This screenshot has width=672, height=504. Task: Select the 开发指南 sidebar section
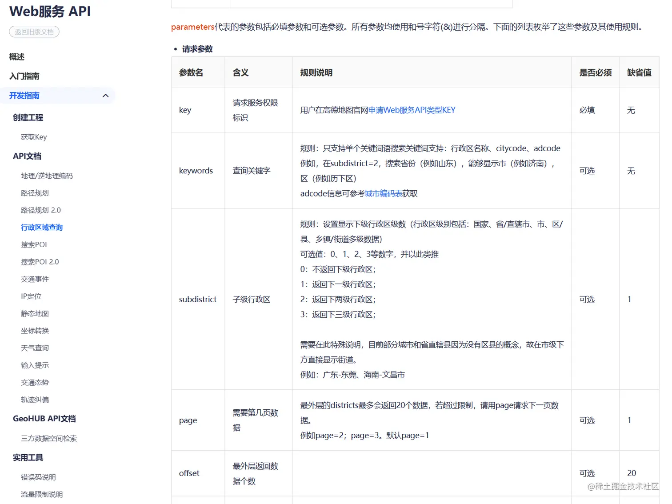coord(24,96)
